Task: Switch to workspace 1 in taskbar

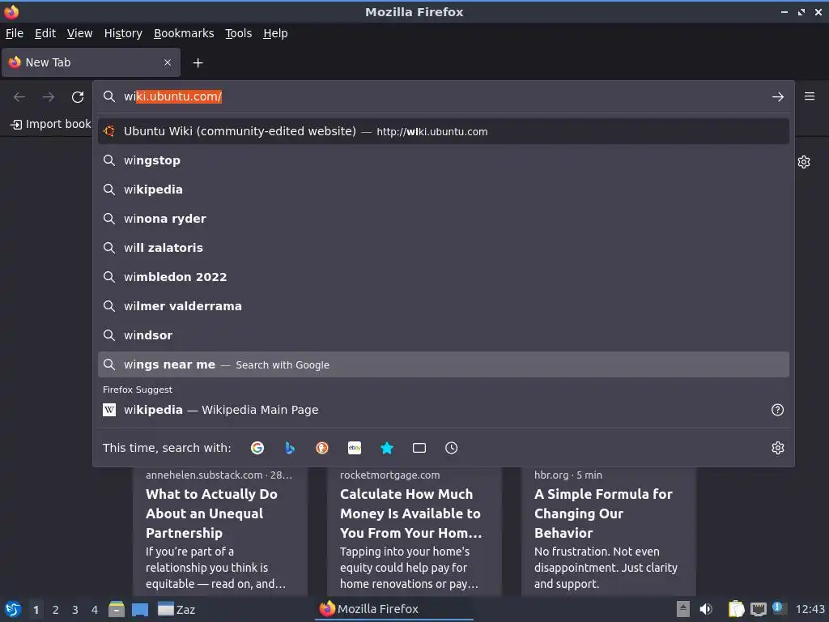Action: (x=36, y=610)
